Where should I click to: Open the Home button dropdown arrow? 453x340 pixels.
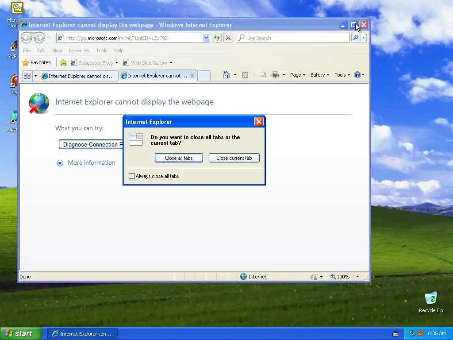point(235,75)
